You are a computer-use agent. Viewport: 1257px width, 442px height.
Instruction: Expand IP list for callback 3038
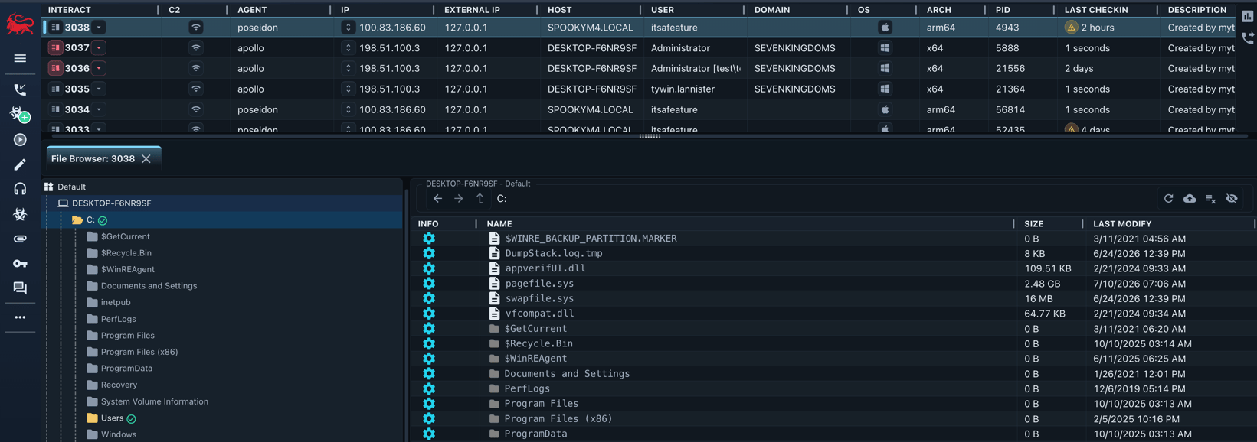click(348, 28)
